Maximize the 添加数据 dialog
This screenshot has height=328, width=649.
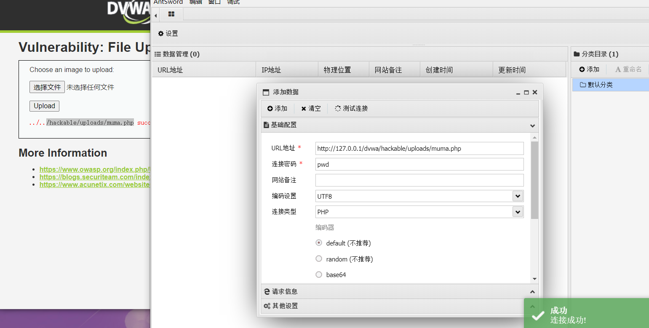pyautogui.click(x=526, y=92)
